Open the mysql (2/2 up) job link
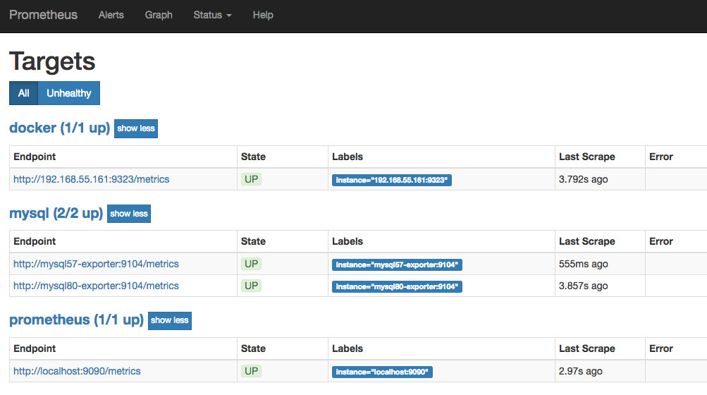Viewport: 707px width, 395px height. click(56, 212)
